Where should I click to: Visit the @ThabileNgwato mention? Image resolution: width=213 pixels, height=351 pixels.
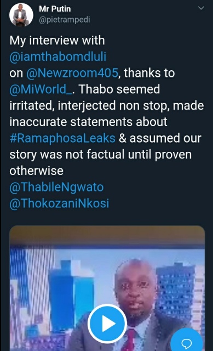pyautogui.click(x=56, y=187)
